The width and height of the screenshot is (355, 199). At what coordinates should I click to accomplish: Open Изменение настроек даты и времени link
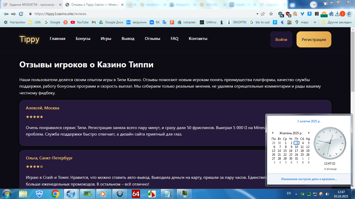tap(309, 179)
